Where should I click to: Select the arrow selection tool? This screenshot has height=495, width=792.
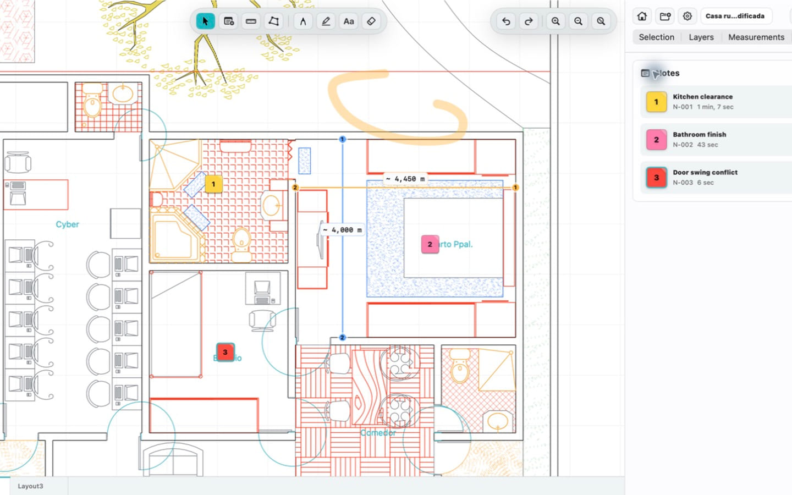coord(205,21)
